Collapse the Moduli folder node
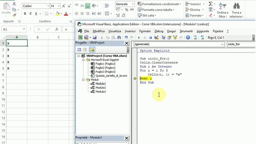 coord(83,80)
